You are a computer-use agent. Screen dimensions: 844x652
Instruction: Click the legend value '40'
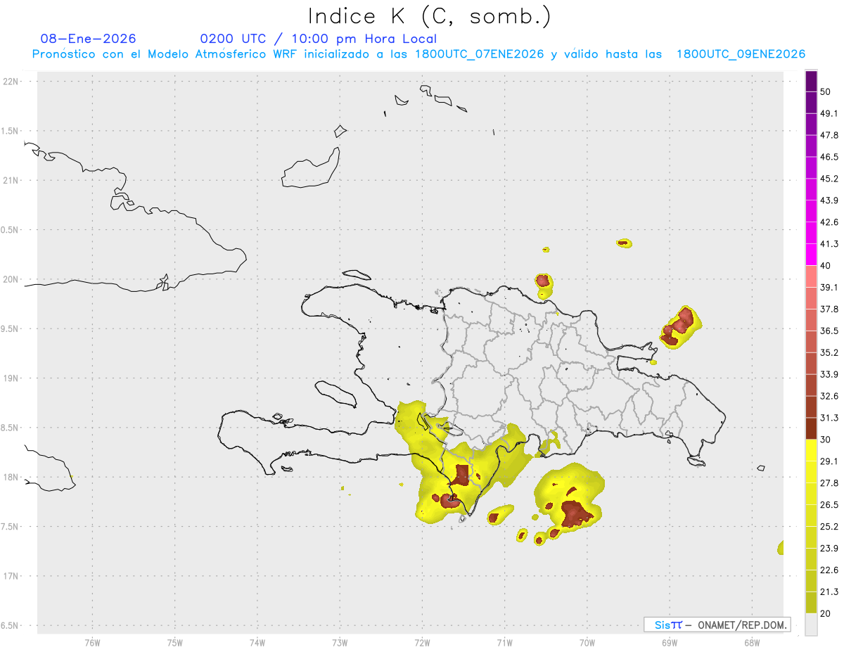[826, 266]
